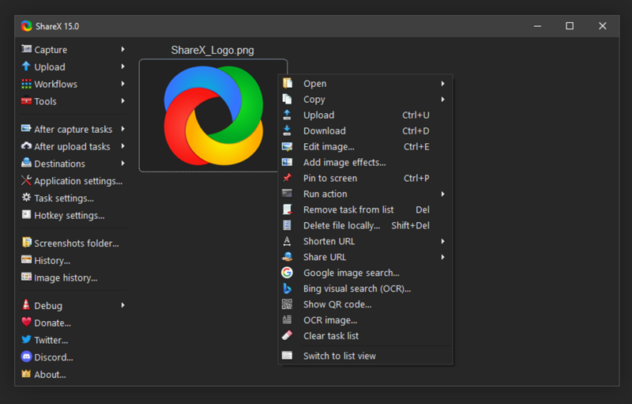The image size is (632, 404).
Task: Click the Workflows colored grid icon
Action: pos(26,84)
